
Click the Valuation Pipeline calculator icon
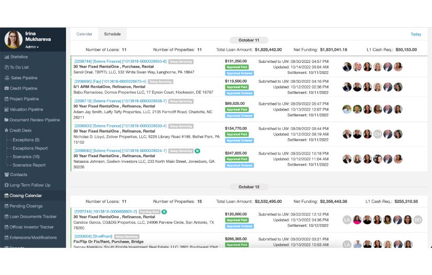coord(6,109)
